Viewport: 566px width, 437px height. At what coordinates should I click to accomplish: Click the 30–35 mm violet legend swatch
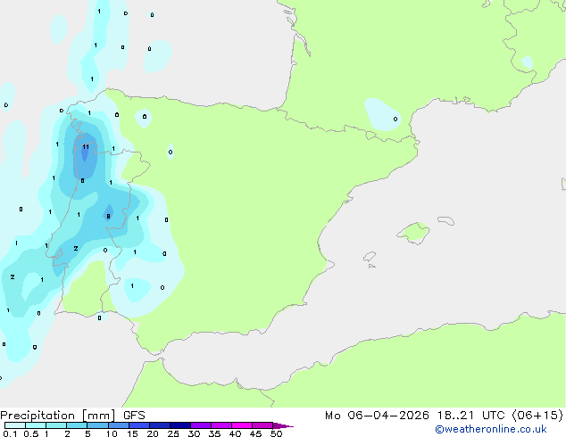coord(201,425)
